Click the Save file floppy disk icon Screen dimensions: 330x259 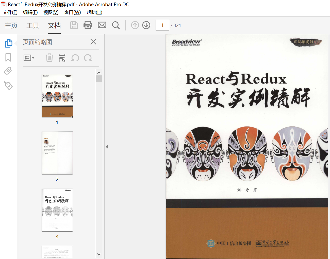click(74, 25)
